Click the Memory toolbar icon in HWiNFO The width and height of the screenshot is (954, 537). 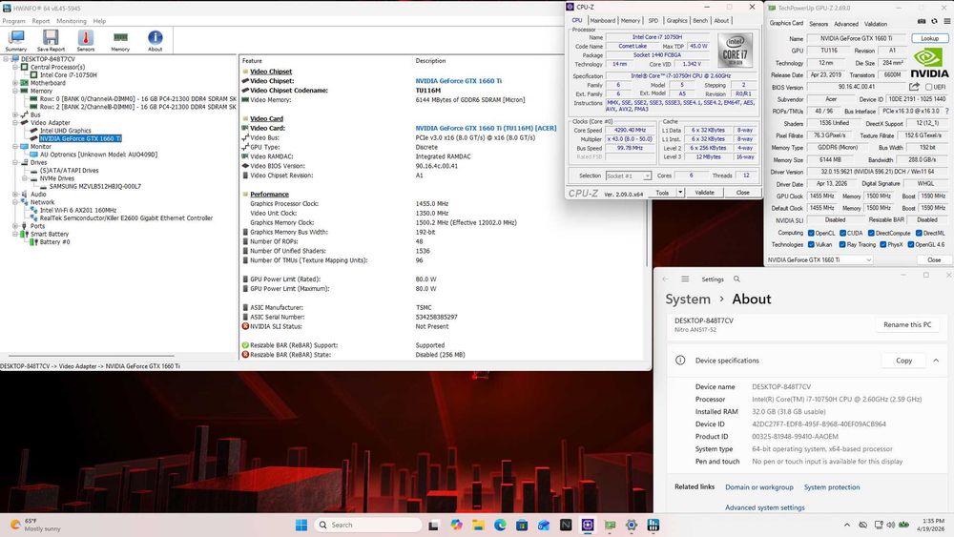point(120,41)
